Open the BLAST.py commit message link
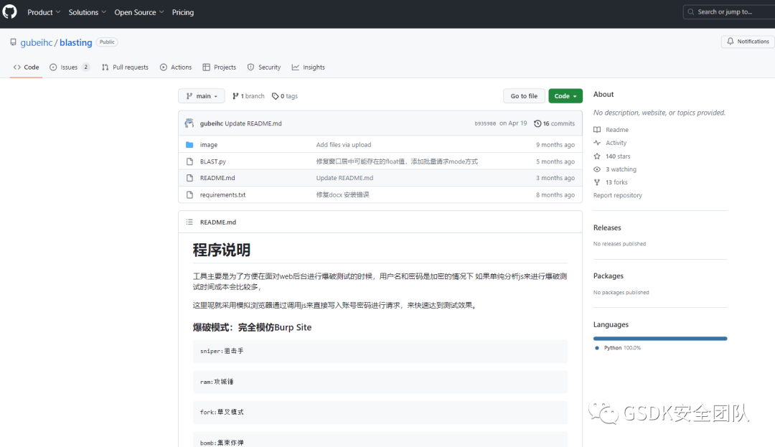 tap(397, 161)
